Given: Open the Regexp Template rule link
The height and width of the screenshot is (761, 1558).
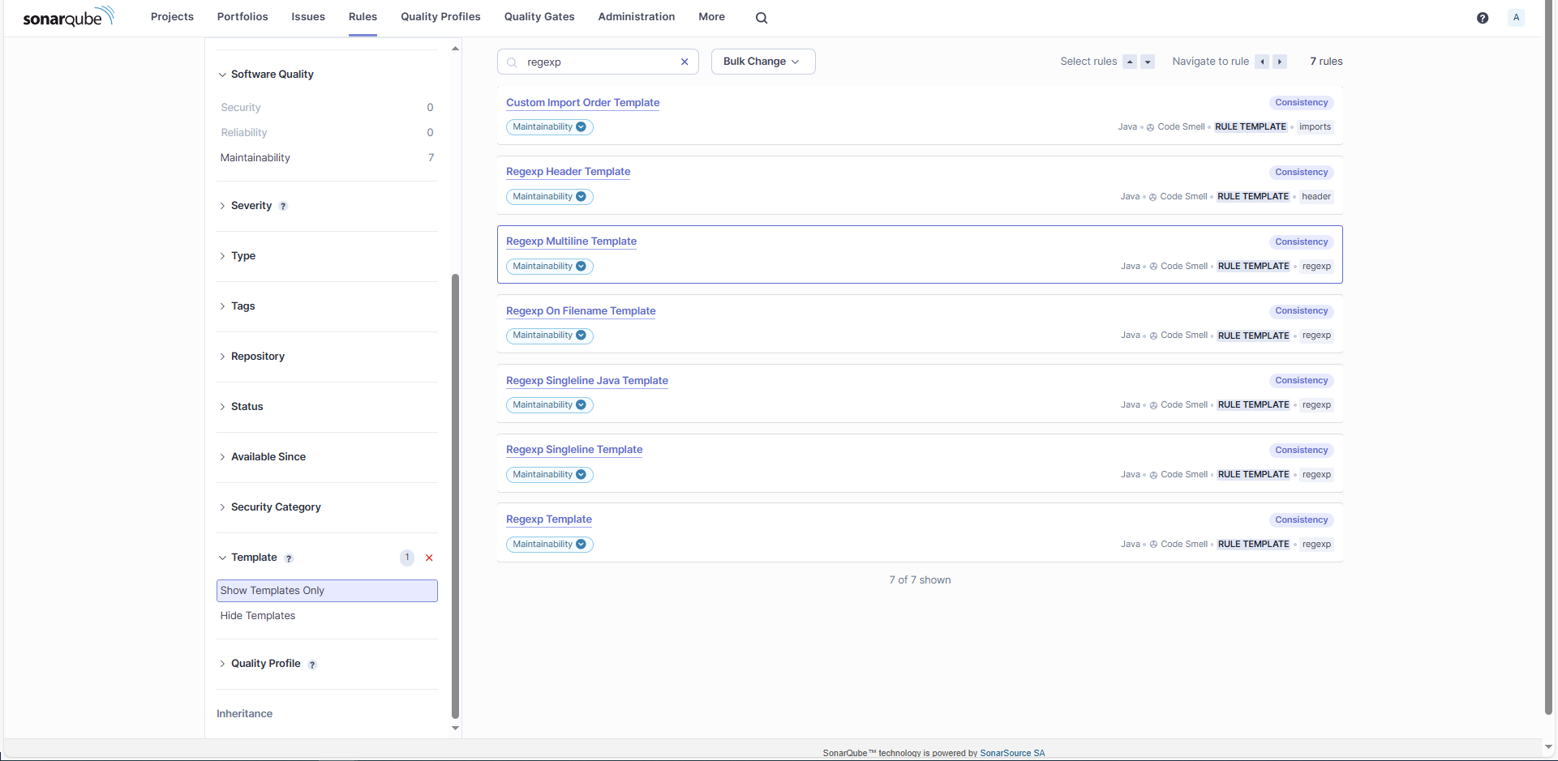Looking at the screenshot, I should pos(549,519).
